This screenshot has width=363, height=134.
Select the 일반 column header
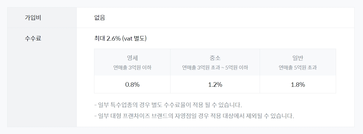pos(298,58)
